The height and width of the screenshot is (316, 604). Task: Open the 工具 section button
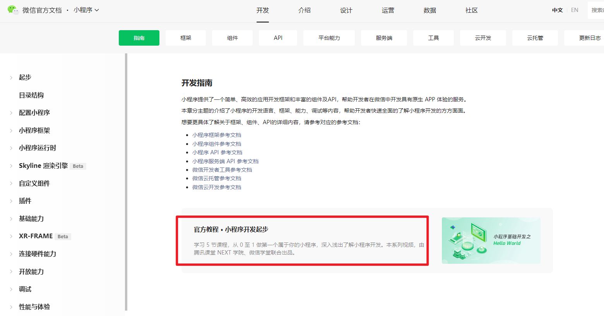coord(433,38)
